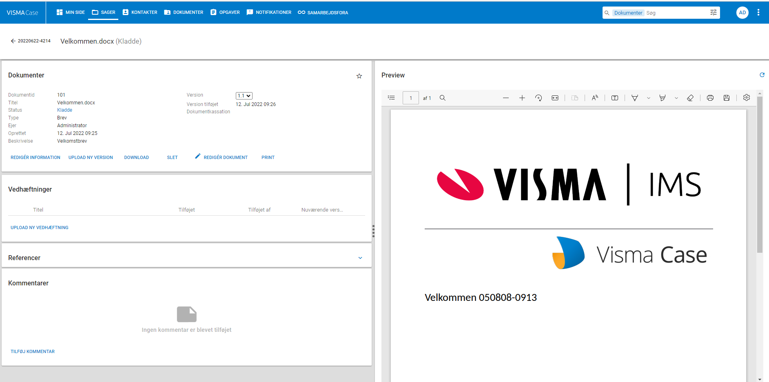Open the Notifikationer tab

click(269, 13)
